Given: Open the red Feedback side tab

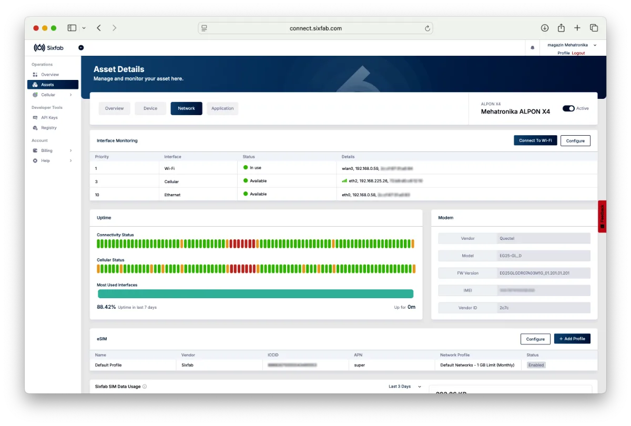Looking at the screenshot, I should pos(602,216).
